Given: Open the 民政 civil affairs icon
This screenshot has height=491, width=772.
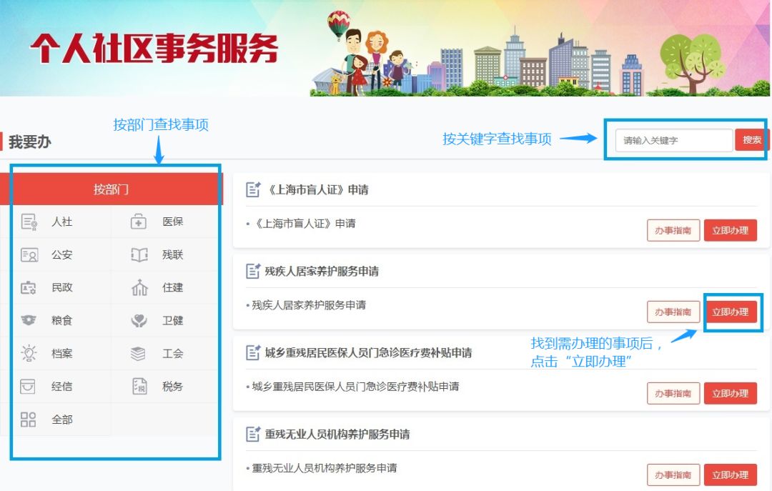Looking at the screenshot, I should (x=28, y=288).
